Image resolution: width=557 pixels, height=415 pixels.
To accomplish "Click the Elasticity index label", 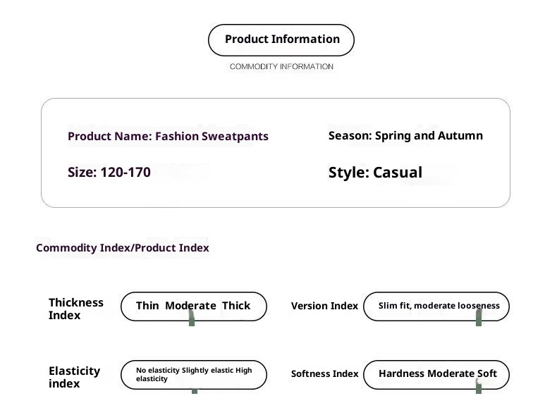I will point(74,377).
